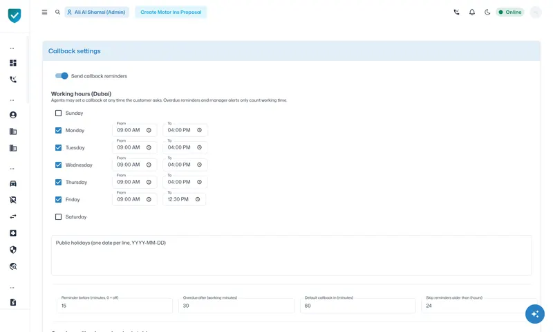Open the swap arrows sidebar icon
Screen dimensions: 553x332
[x=13, y=216]
